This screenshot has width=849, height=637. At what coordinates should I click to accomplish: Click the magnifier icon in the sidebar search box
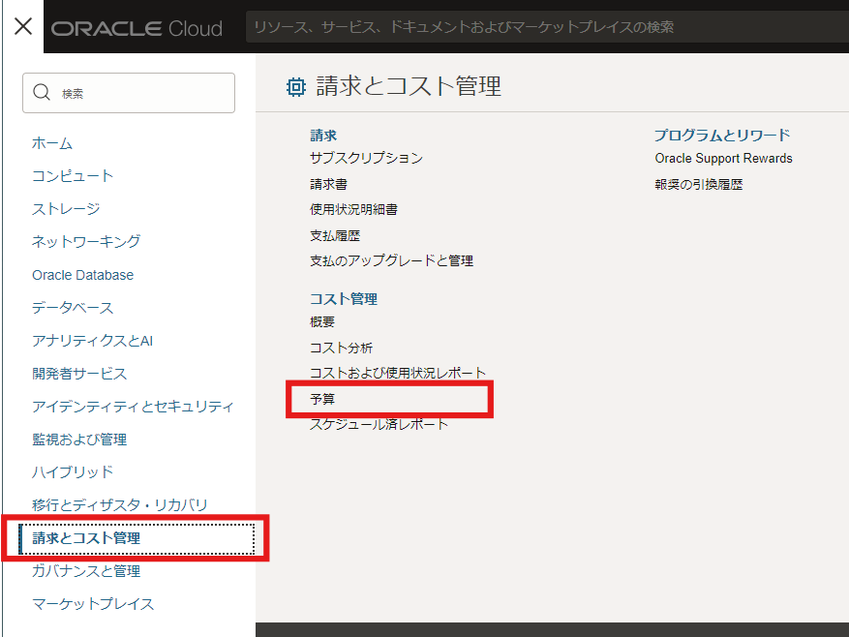[x=42, y=92]
